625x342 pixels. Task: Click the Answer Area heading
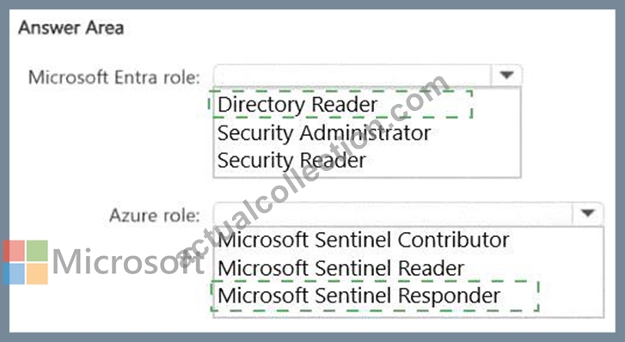(x=71, y=27)
